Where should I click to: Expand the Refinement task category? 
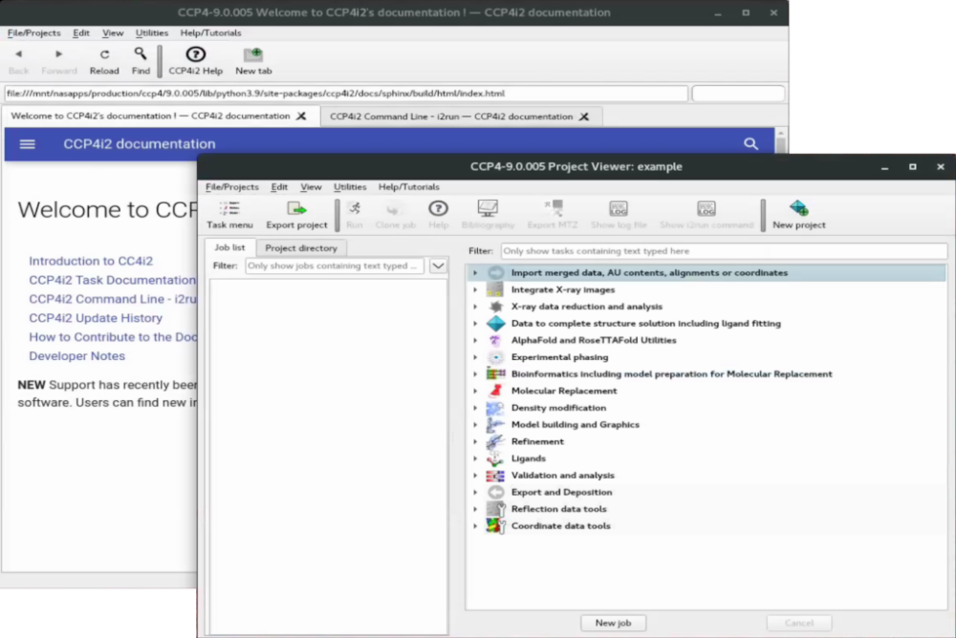coord(475,441)
